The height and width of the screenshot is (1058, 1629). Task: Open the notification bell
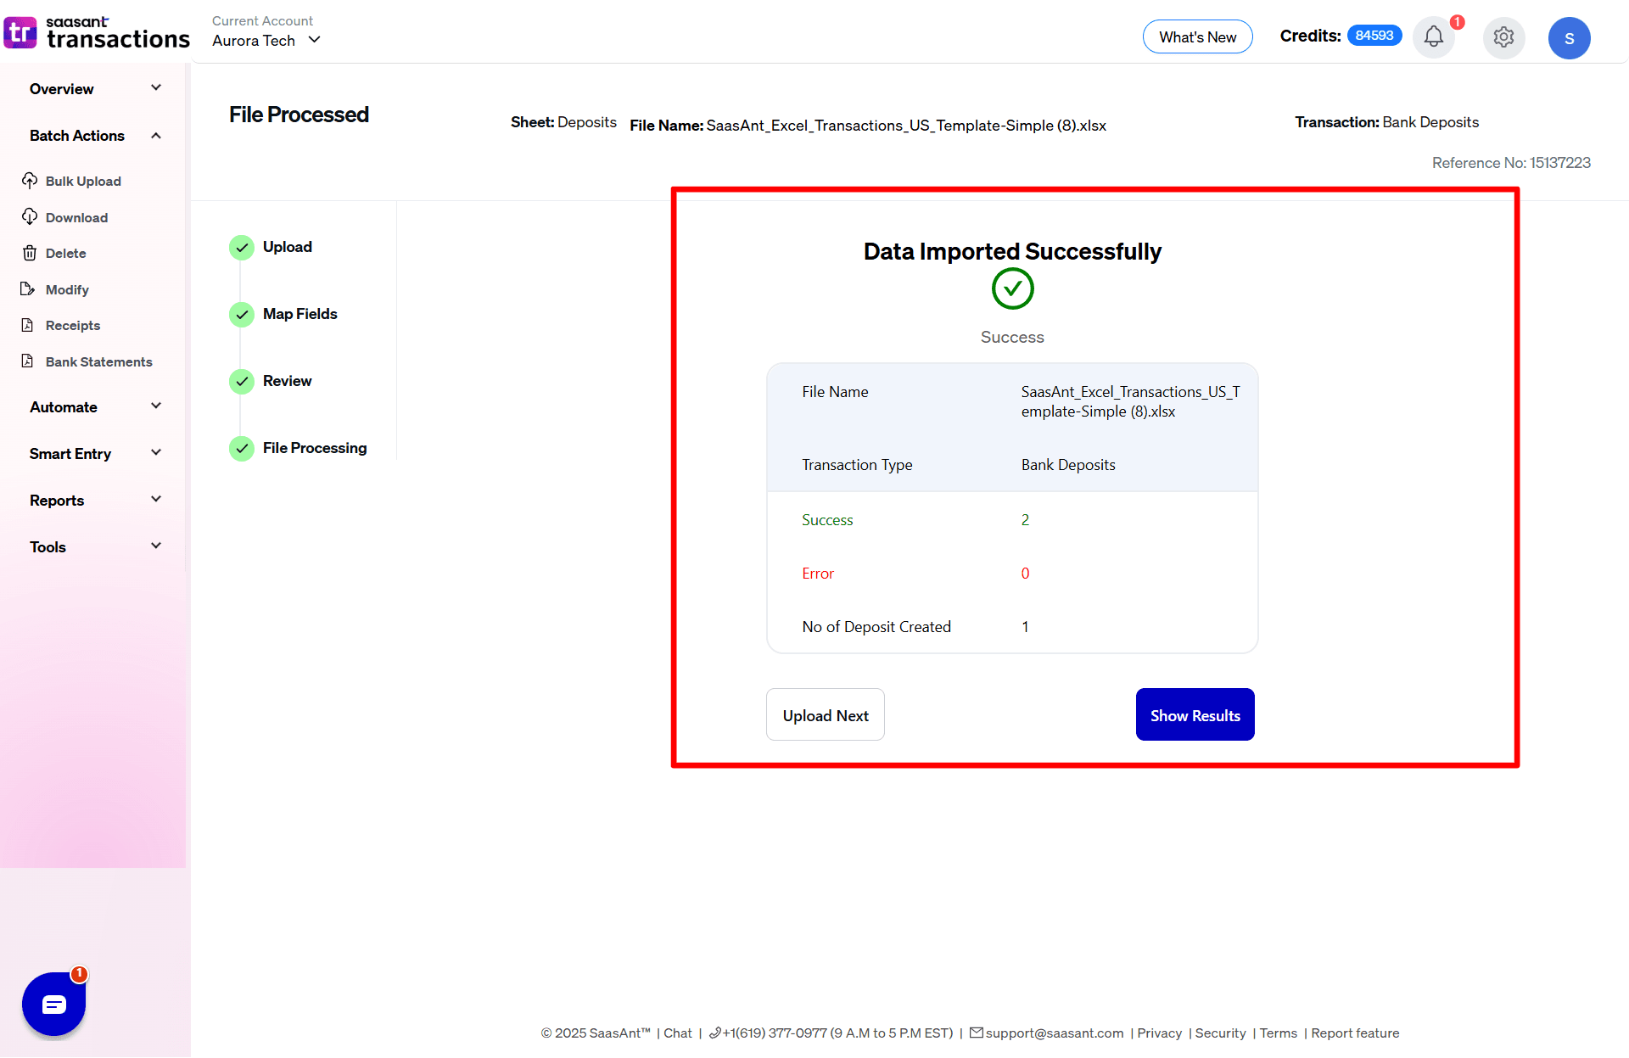1433,37
